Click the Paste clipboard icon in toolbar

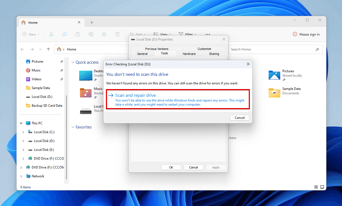[x=78, y=34]
